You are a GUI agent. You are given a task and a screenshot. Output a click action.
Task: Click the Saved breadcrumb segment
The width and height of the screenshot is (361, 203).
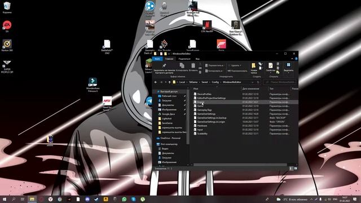pyautogui.click(x=205, y=82)
